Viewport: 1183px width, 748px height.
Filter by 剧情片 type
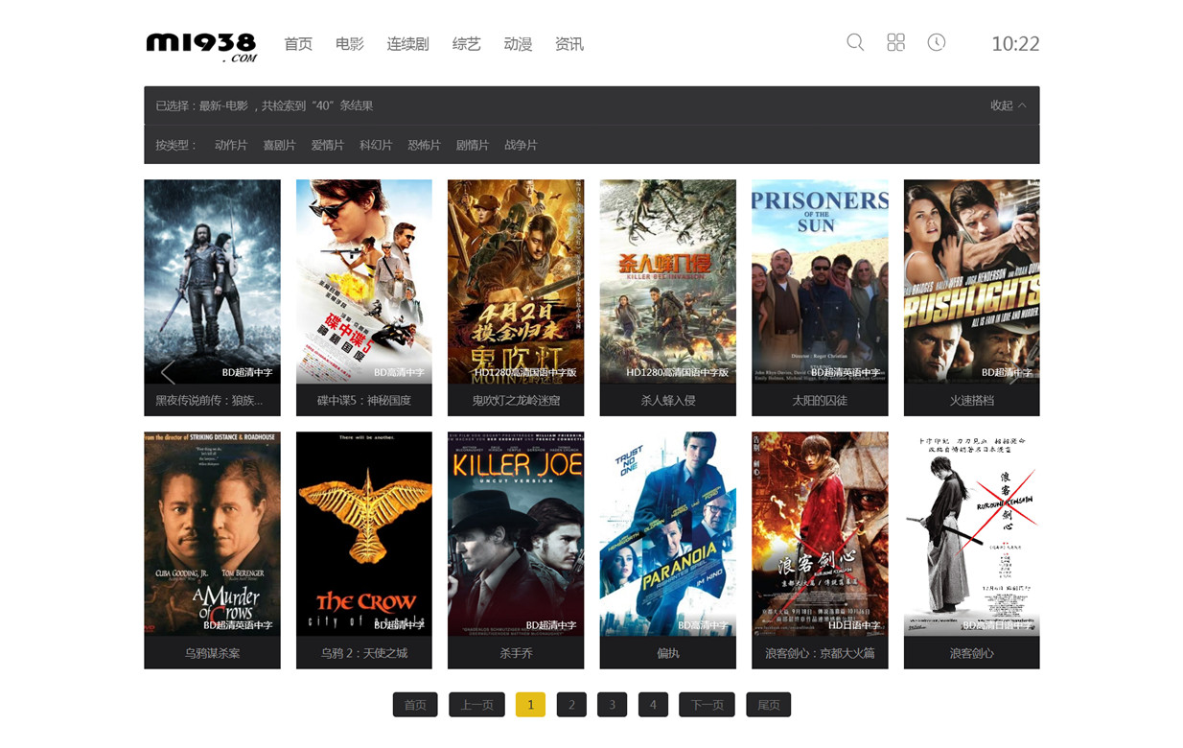coord(473,145)
